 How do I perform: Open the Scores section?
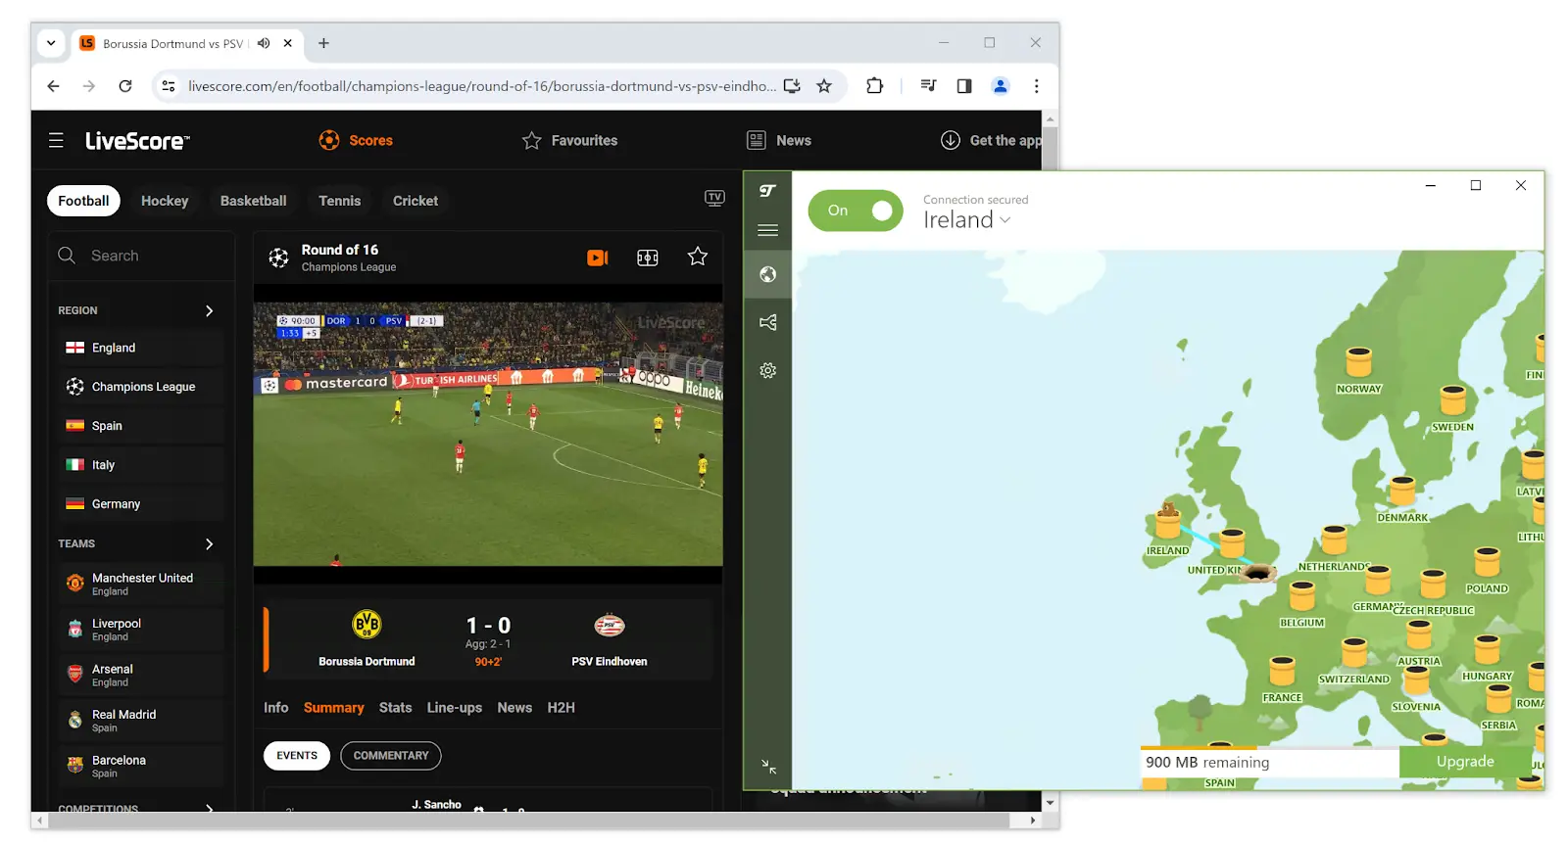356,140
